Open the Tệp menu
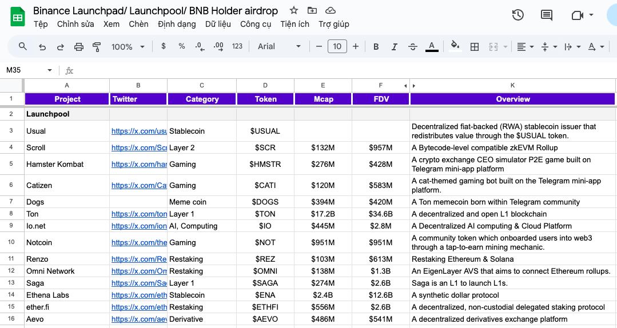The image size is (617, 328). pyautogui.click(x=41, y=24)
